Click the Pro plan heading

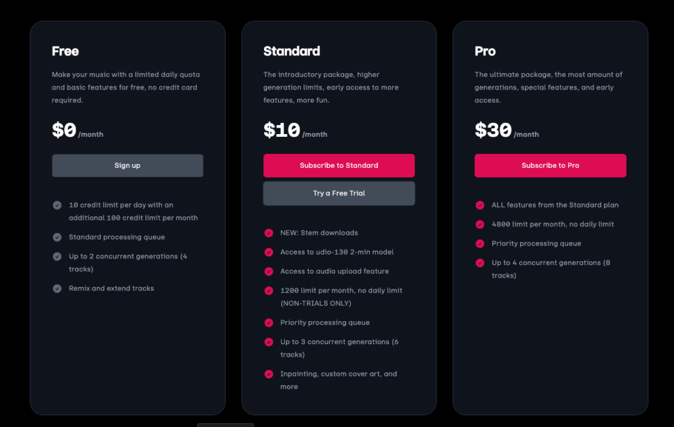pos(485,51)
